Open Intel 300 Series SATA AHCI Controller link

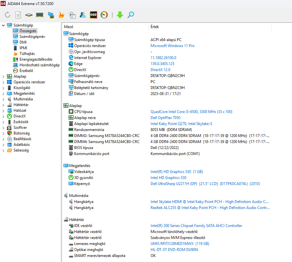196,226
